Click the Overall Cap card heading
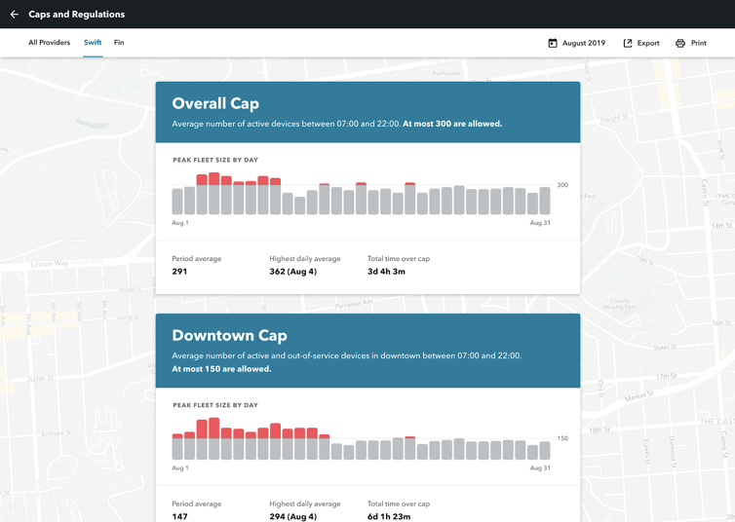Screen dimensions: 735x522 pos(215,103)
